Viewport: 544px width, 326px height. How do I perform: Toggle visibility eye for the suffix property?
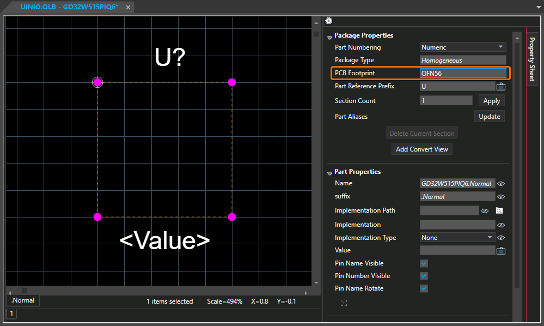click(x=502, y=197)
